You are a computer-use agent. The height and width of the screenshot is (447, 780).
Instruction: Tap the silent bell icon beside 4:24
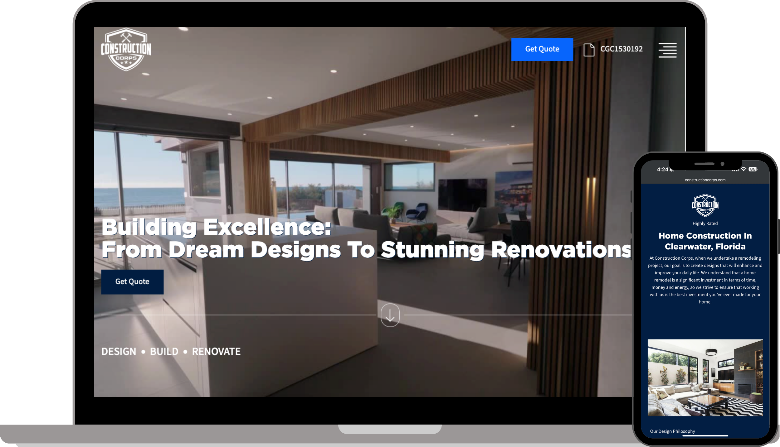[671, 170]
